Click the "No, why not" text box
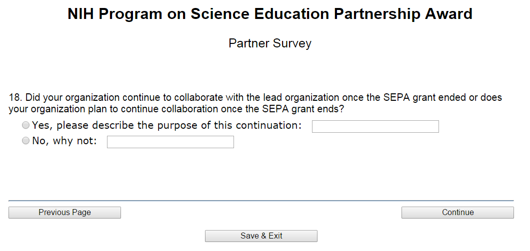Viewport: 530px width, 251px height. point(170,142)
